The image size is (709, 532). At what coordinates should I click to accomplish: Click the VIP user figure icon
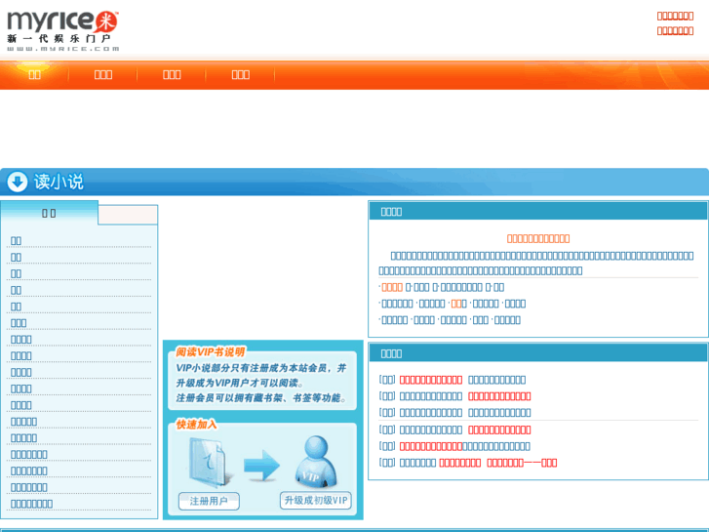[x=316, y=461]
